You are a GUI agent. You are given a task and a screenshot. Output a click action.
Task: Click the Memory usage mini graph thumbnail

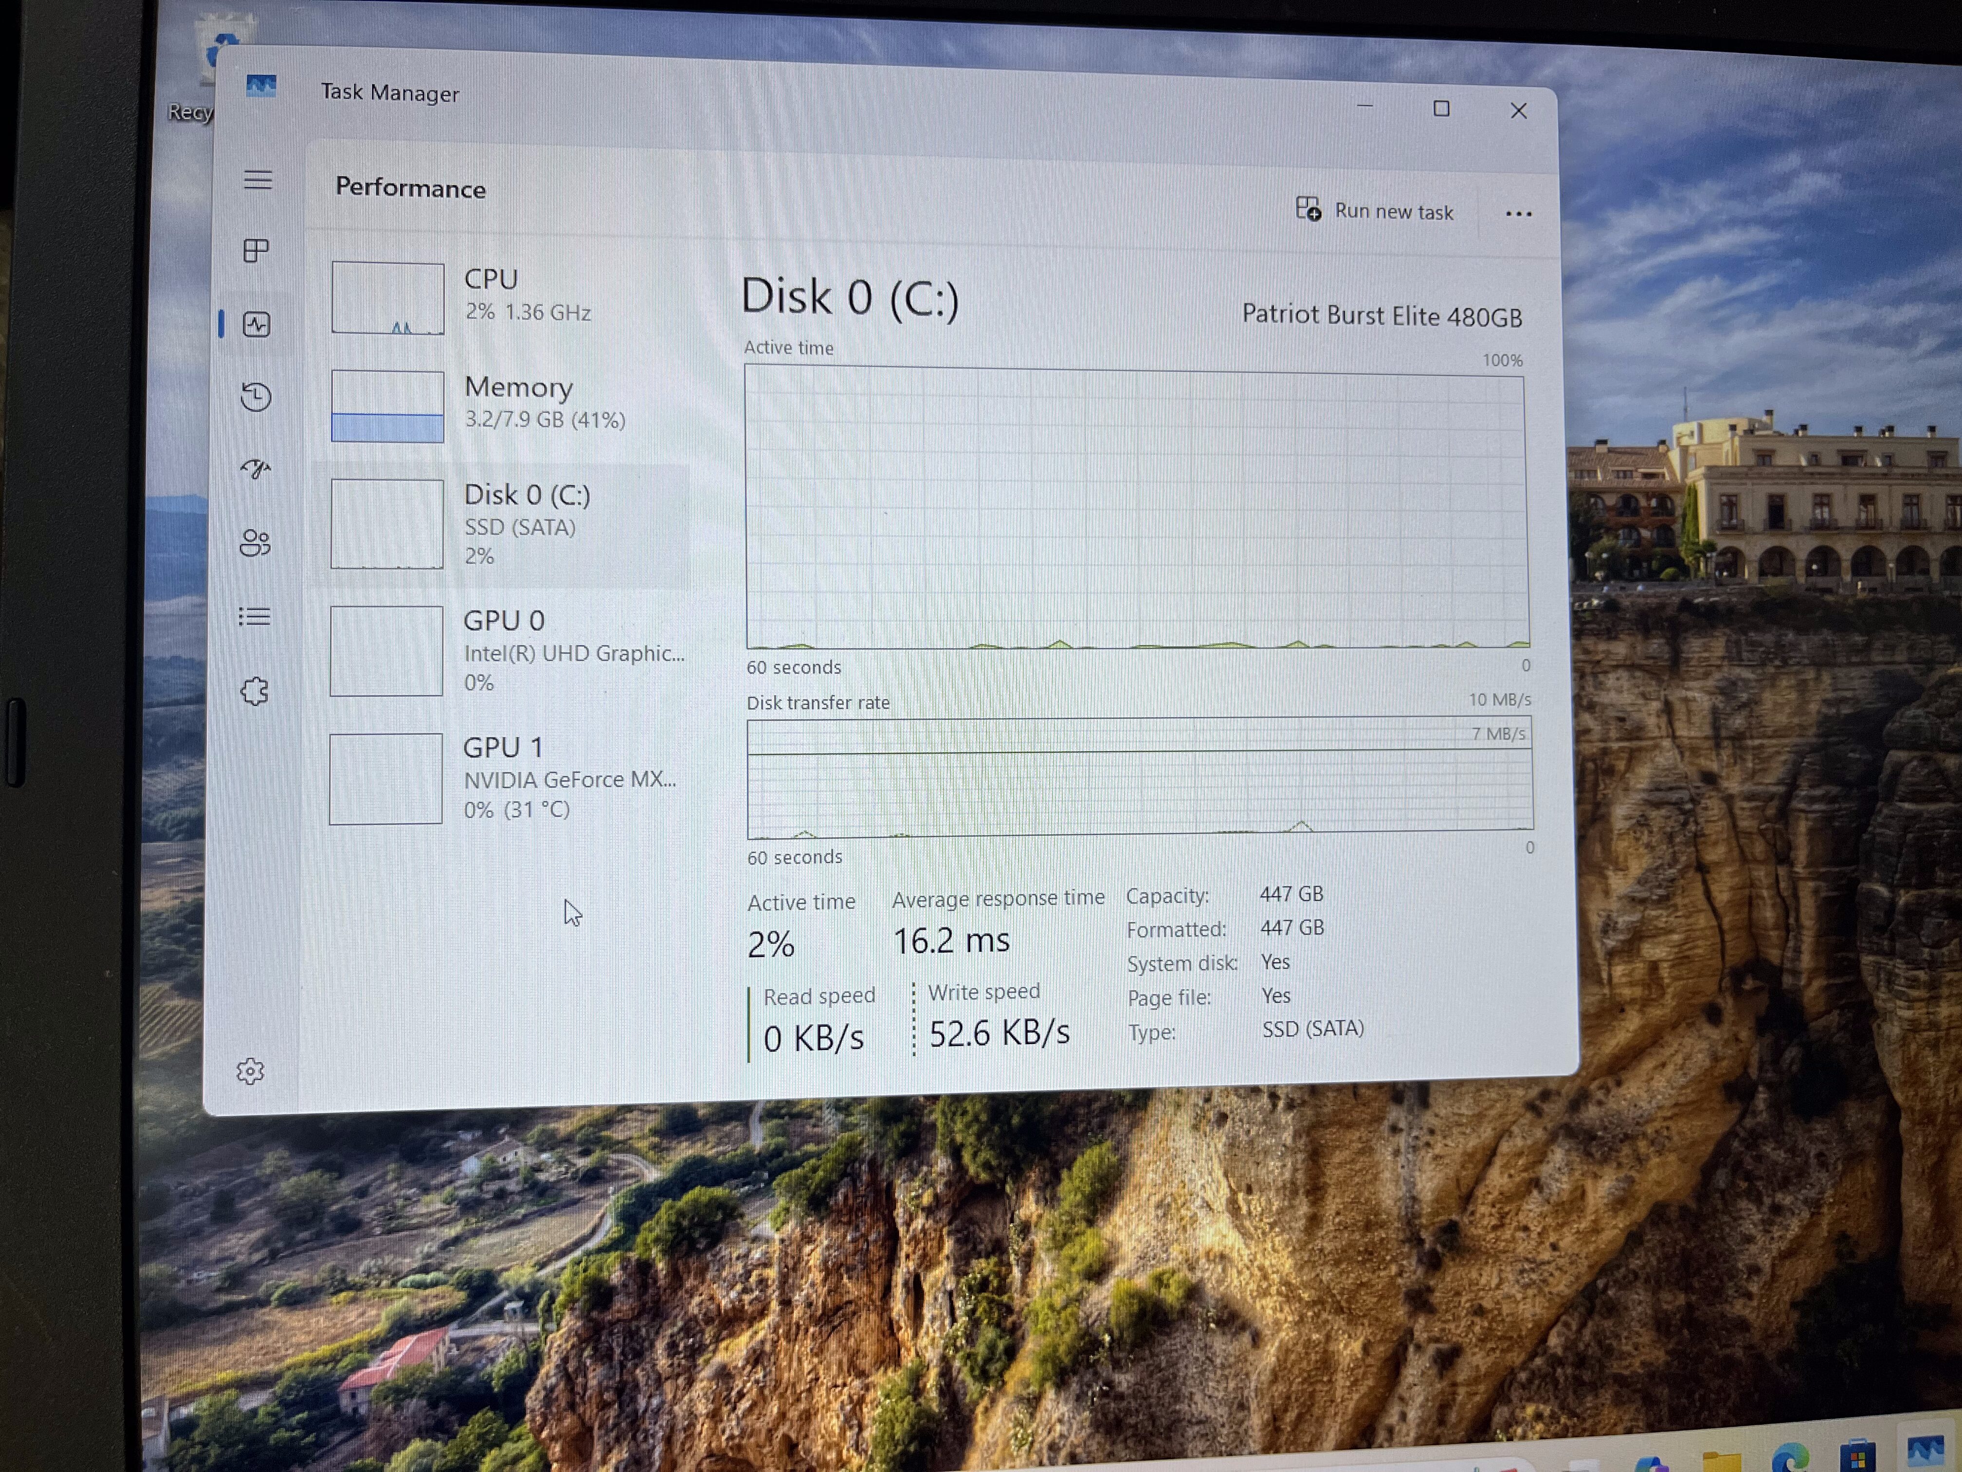[x=388, y=406]
